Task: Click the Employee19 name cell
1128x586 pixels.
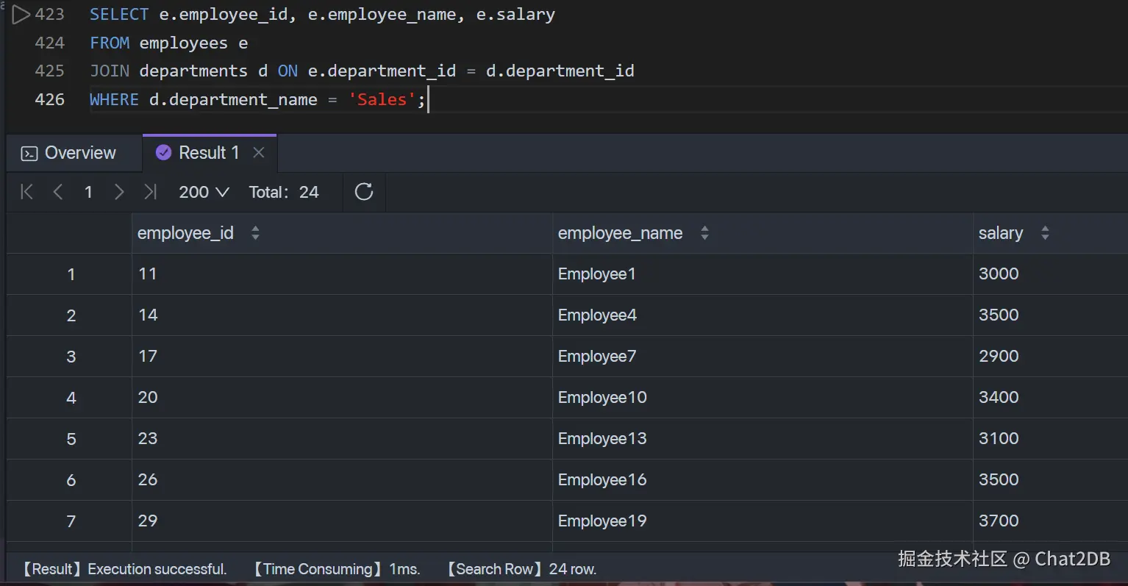Action: pos(763,521)
